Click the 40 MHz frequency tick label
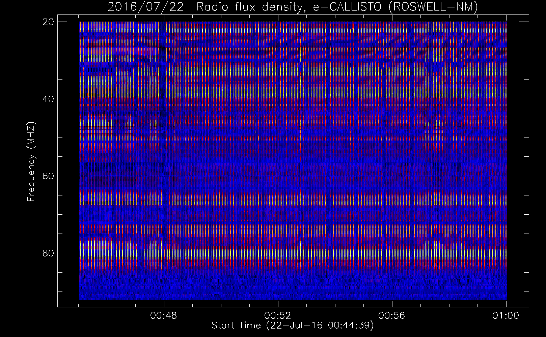 tap(48, 99)
